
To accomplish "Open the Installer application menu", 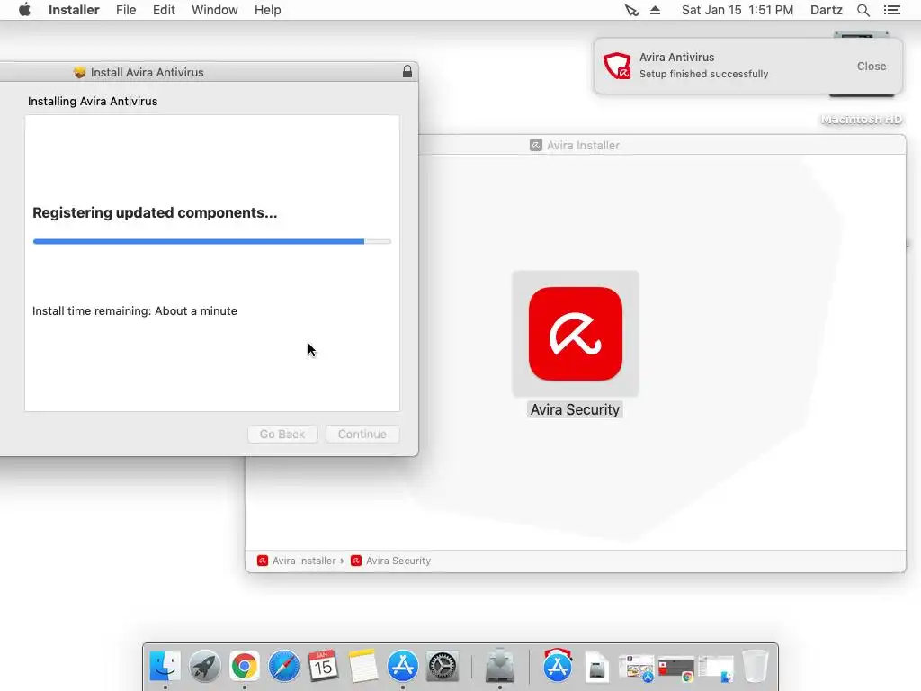I will click(74, 10).
